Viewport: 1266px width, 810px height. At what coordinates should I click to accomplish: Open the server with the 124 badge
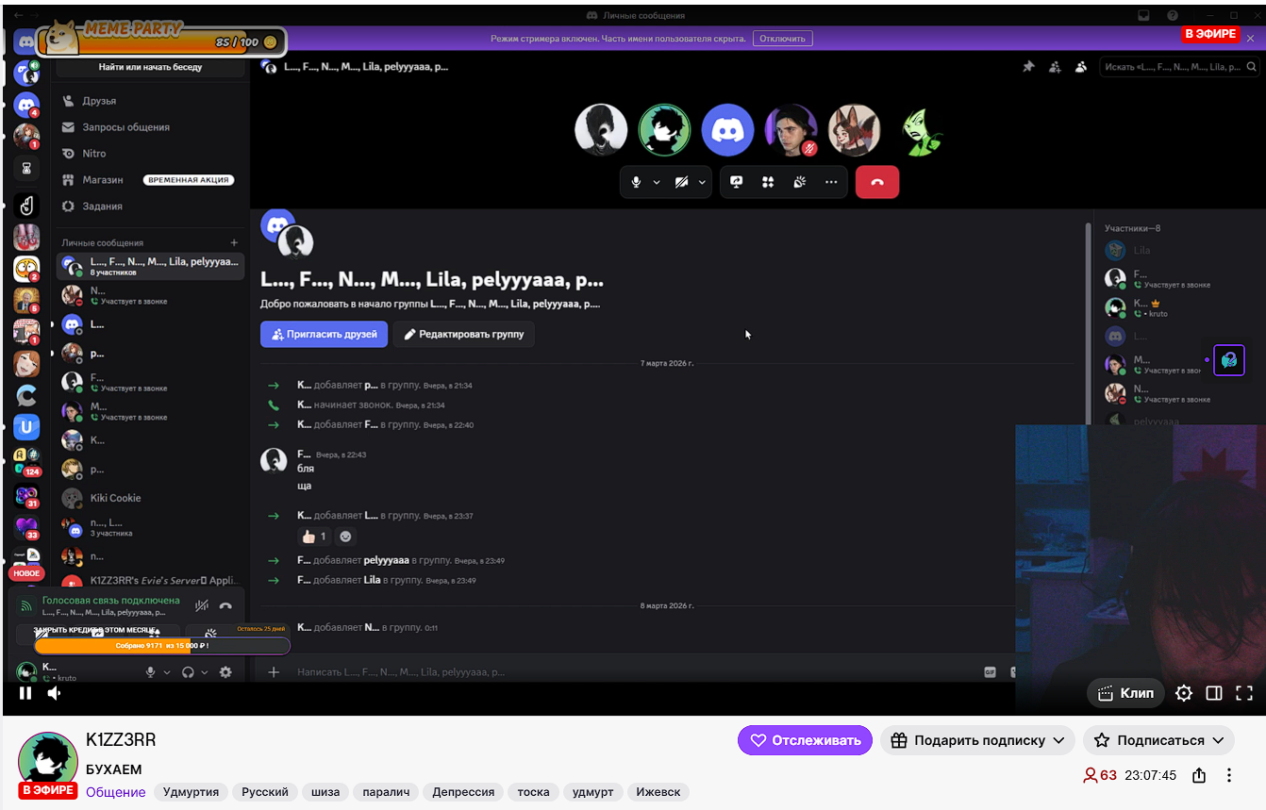point(26,461)
